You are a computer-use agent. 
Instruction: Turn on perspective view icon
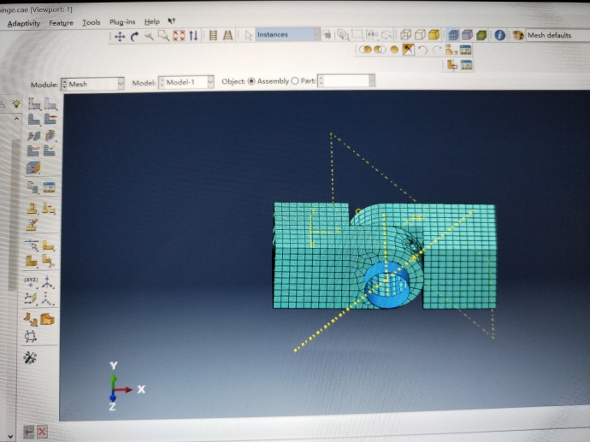227,35
